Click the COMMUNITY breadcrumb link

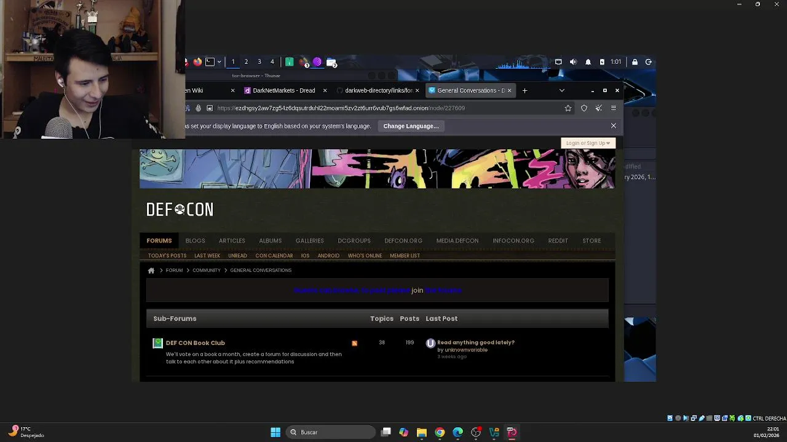pos(207,271)
